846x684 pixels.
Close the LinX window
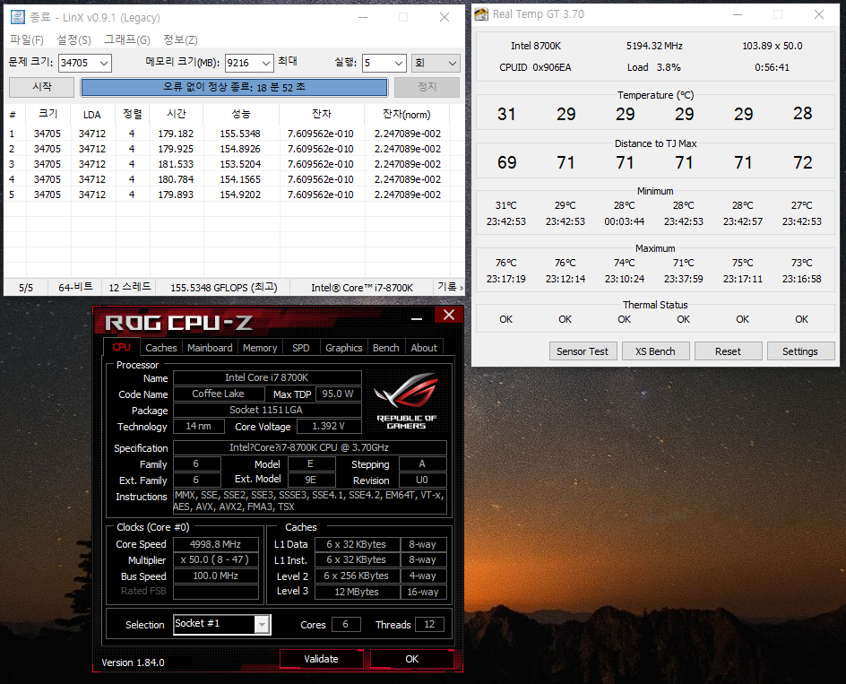(x=444, y=17)
